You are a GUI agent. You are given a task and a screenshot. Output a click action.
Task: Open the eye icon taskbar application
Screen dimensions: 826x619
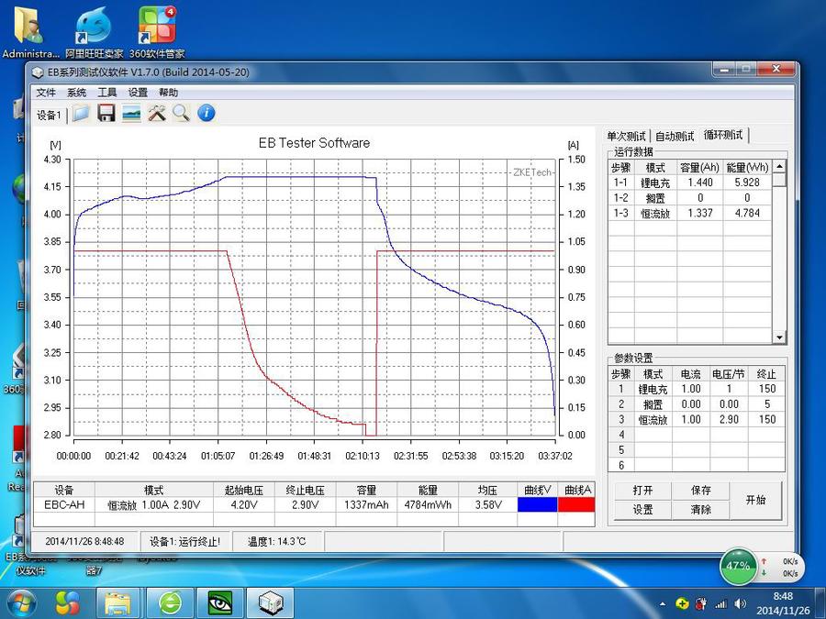(x=219, y=603)
